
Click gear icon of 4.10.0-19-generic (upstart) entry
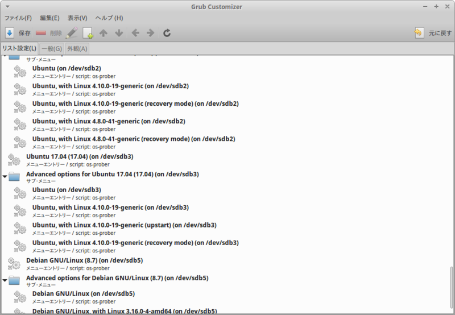pyautogui.click(x=20, y=229)
